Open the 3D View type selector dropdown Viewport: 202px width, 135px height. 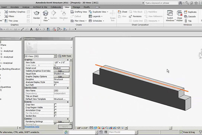(55, 56)
